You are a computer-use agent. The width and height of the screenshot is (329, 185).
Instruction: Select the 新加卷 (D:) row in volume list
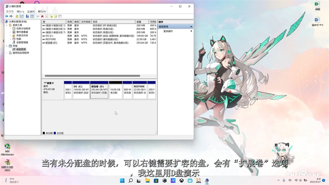pos(99,43)
